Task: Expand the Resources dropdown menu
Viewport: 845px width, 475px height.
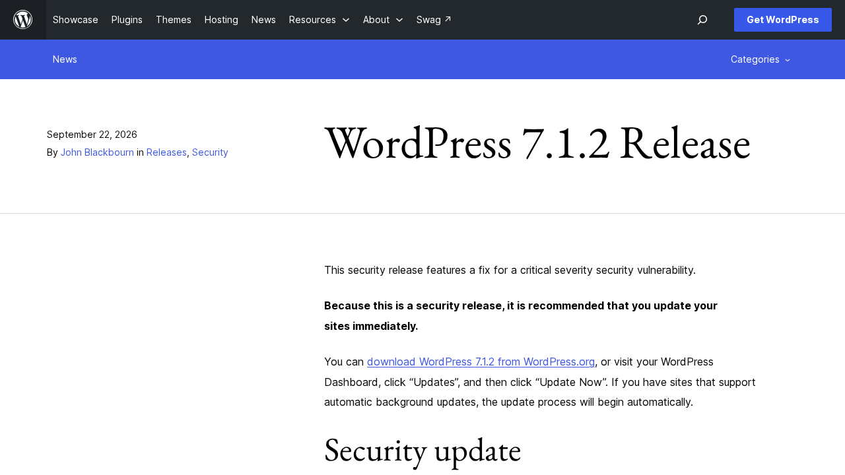Action: [x=320, y=20]
